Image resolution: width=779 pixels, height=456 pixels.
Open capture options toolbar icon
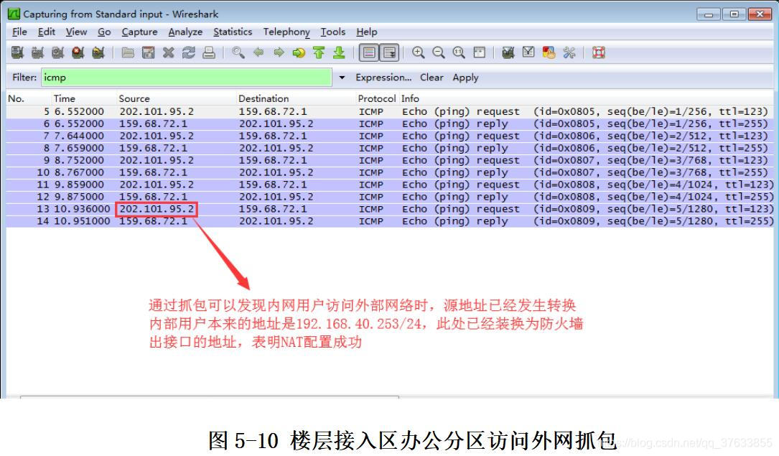38,52
